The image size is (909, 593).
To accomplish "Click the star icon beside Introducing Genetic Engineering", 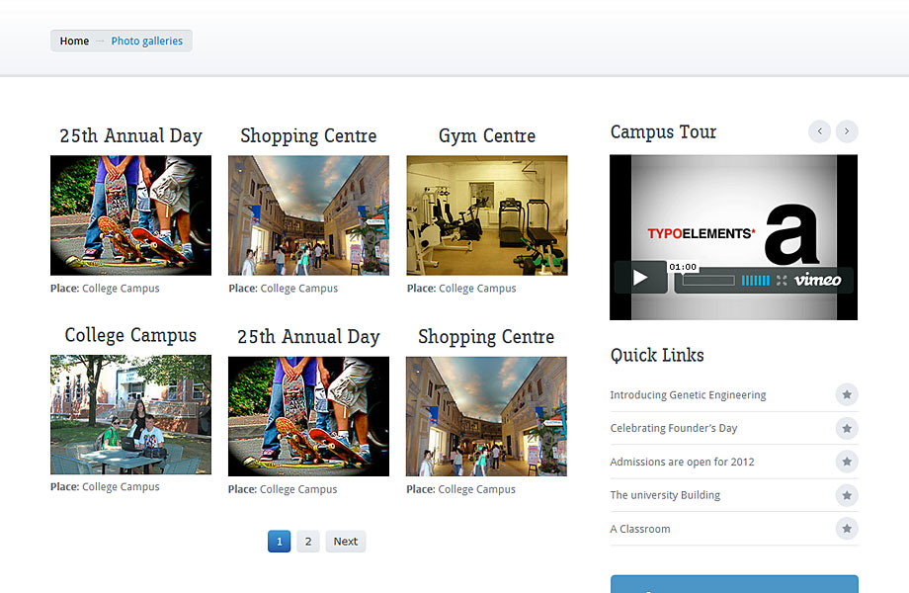I will tap(847, 394).
